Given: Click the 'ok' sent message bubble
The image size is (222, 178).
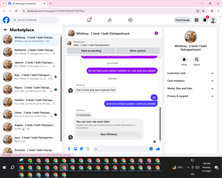Looking at the screenshot, I should pos(154,97).
